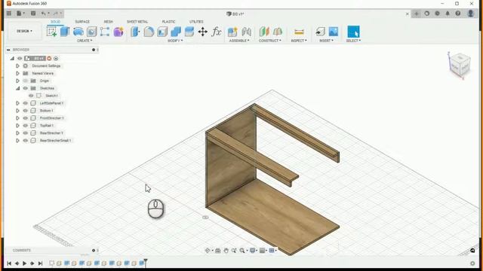Select the Insert Canvas image tool
This screenshot has height=271, width=483.
pos(334,32)
